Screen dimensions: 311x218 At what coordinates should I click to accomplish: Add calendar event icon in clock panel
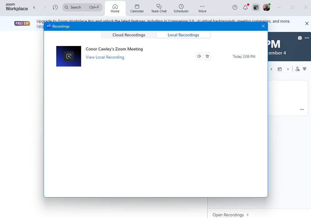click(x=300, y=38)
